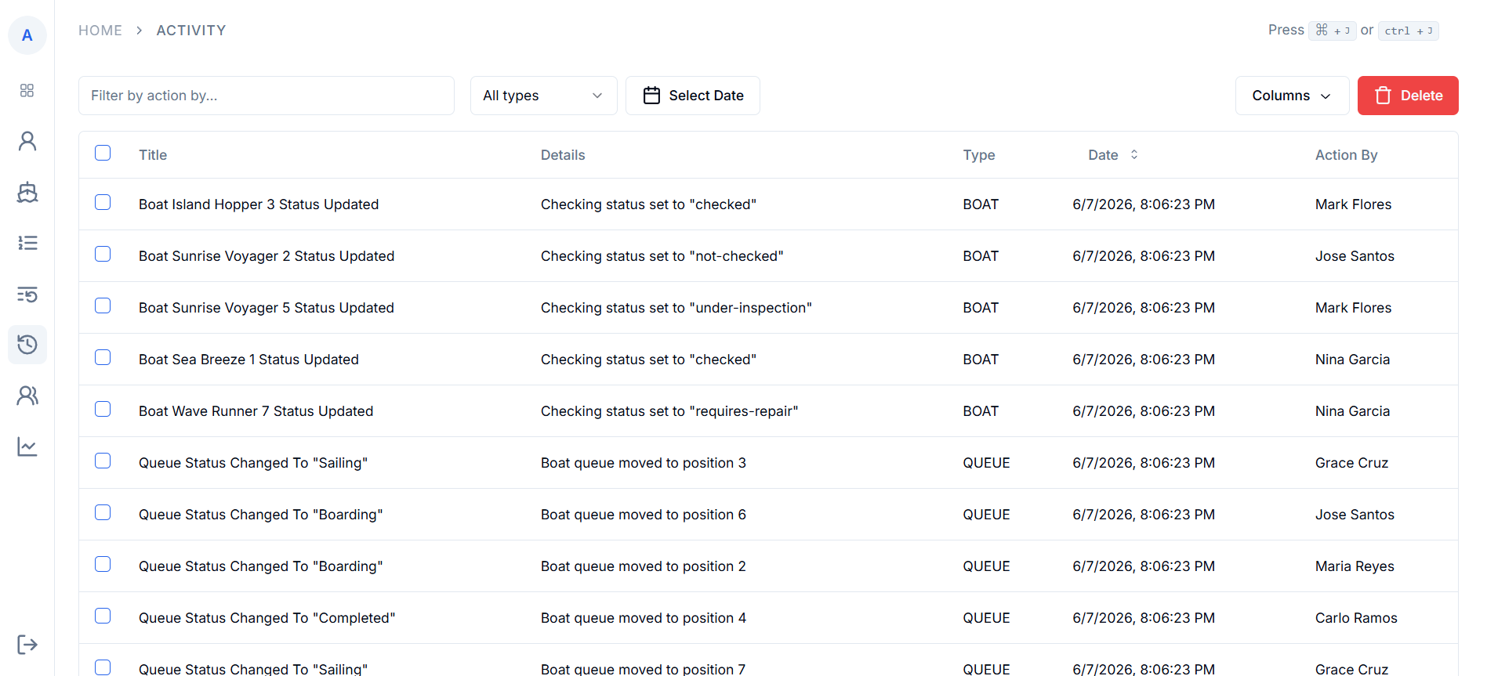Open the queue history list icon in sidebar
The width and height of the screenshot is (1487, 676).
pos(27,294)
